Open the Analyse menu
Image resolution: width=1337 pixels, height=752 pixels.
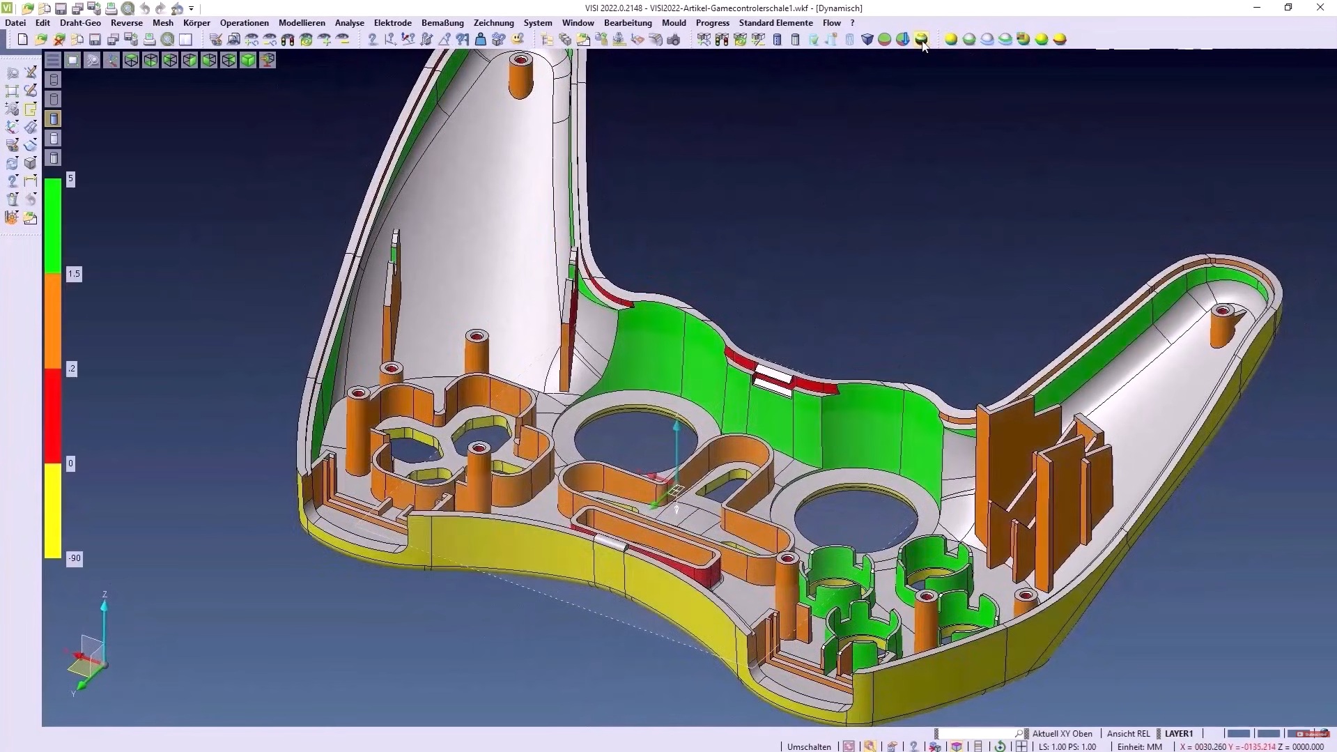(349, 22)
